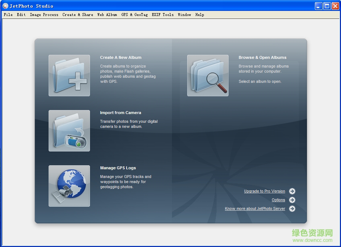Open the Options link
The image size is (341, 247).
click(x=278, y=200)
